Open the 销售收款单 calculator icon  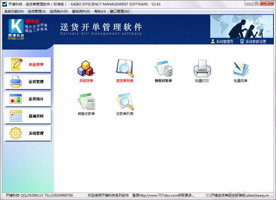point(86,101)
